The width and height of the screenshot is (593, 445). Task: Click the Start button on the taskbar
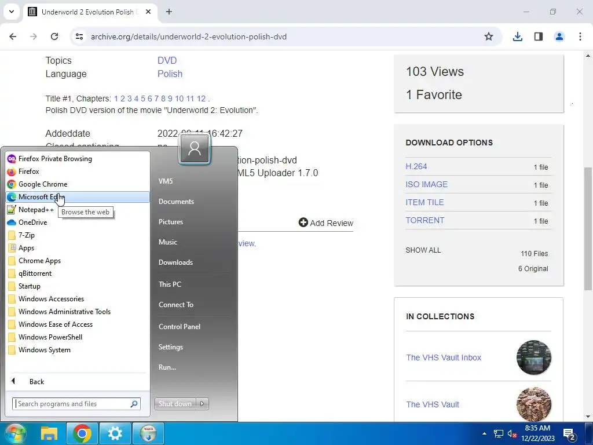pos(15,433)
